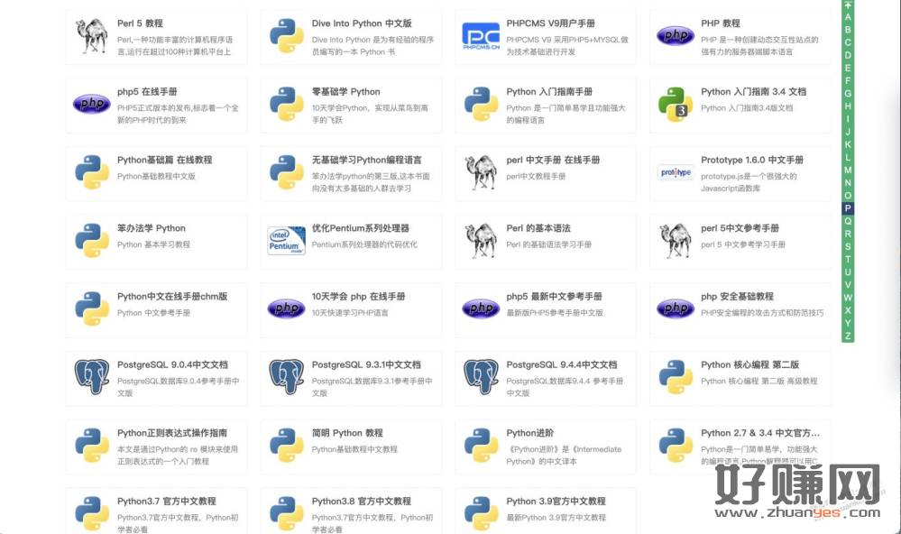Open the Python中文在线手册chm版 title link
The image size is (901, 534).
click(x=172, y=297)
